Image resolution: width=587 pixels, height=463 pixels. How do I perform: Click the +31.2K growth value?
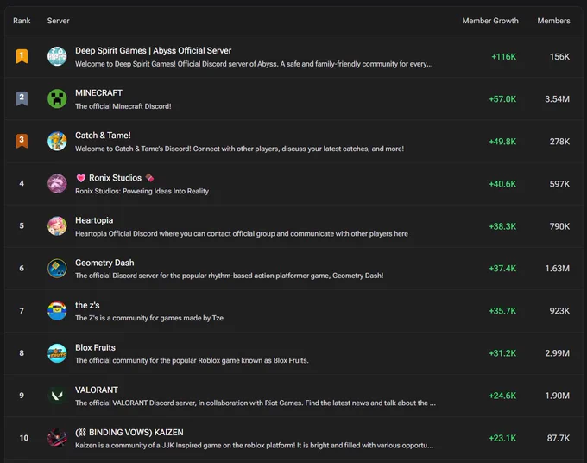pyautogui.click(x=502, y=353)
